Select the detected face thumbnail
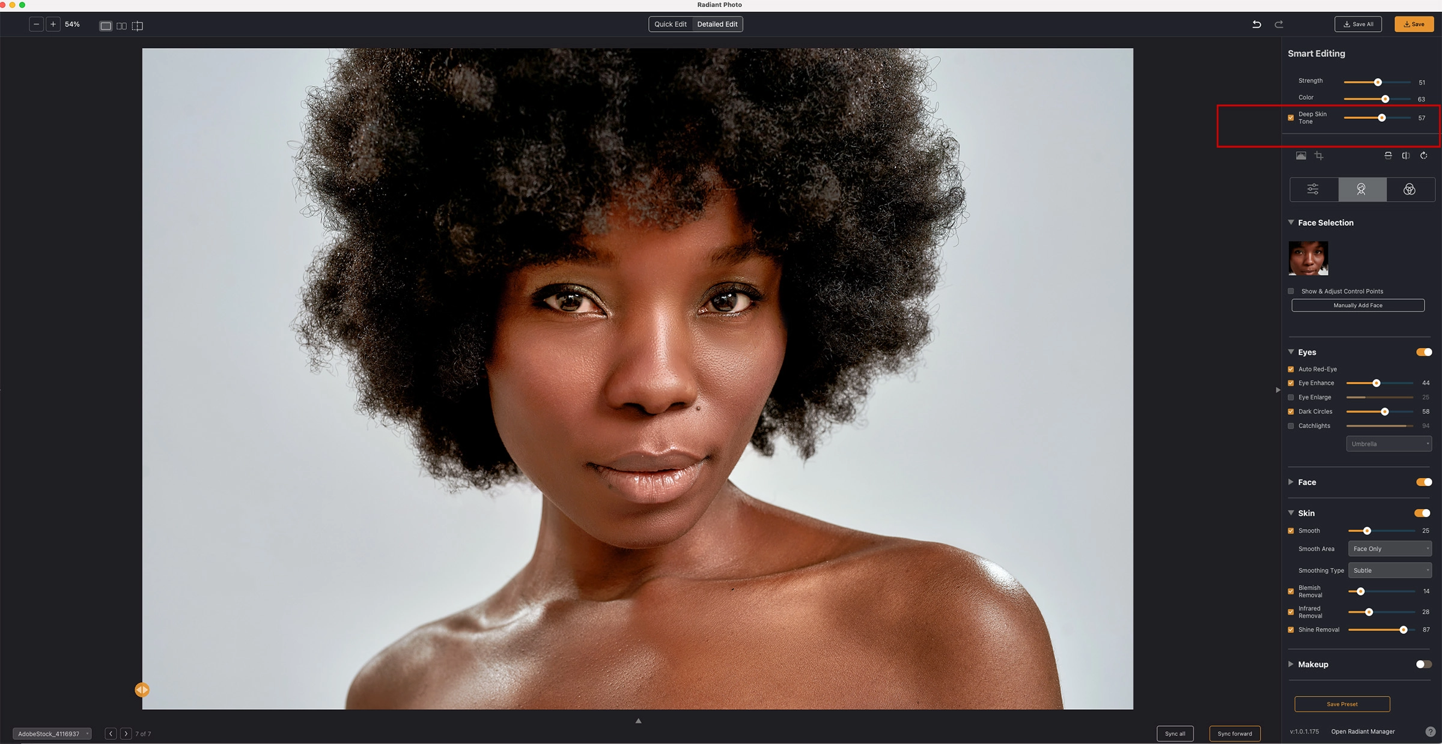The height and width of the screenshot is (744, 1442). coord(1308,258)
